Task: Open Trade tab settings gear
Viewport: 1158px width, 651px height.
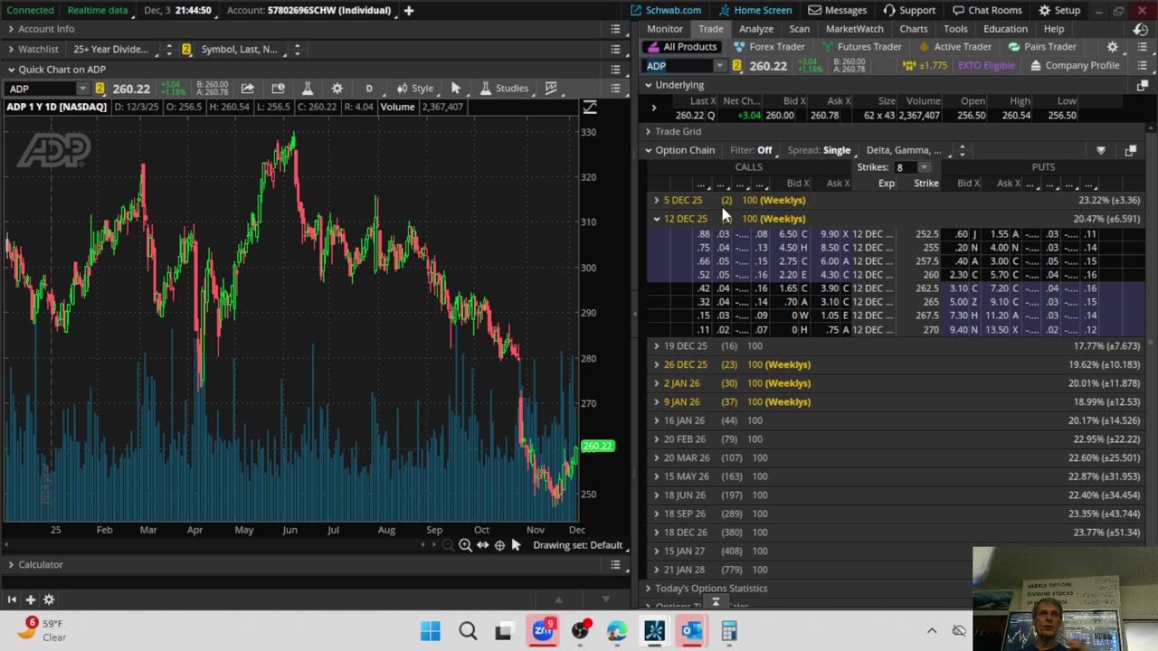Action: click(1113, 47)
